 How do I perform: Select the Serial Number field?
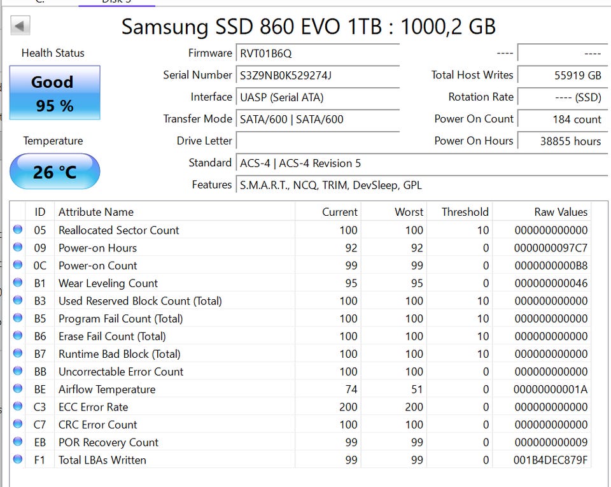[318, 75]
